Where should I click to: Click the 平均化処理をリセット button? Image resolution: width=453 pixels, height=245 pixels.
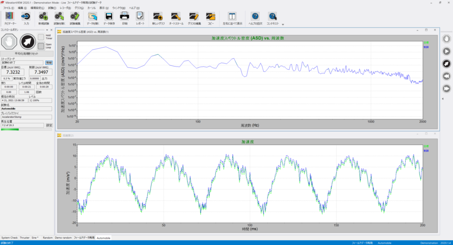[27, 53]
